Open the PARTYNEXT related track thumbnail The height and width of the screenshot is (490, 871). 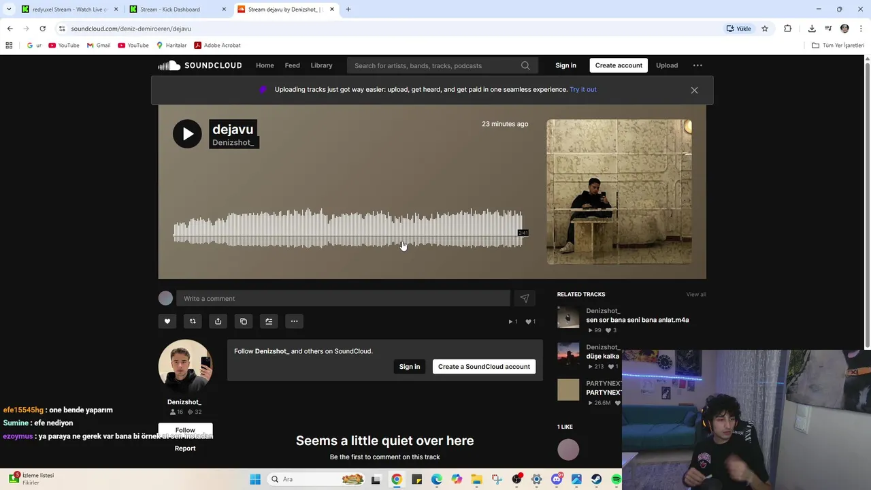[568, 390]
